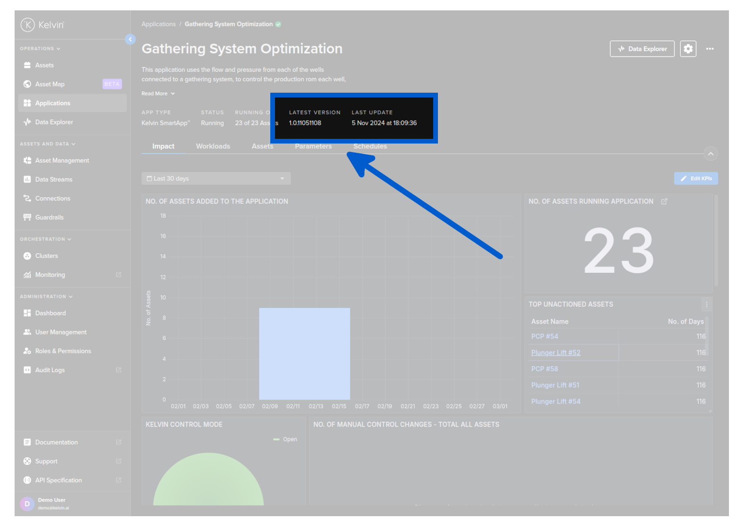Click the Edit KPIs button
The height and width of the screenshot is (527, 744).
695,179
